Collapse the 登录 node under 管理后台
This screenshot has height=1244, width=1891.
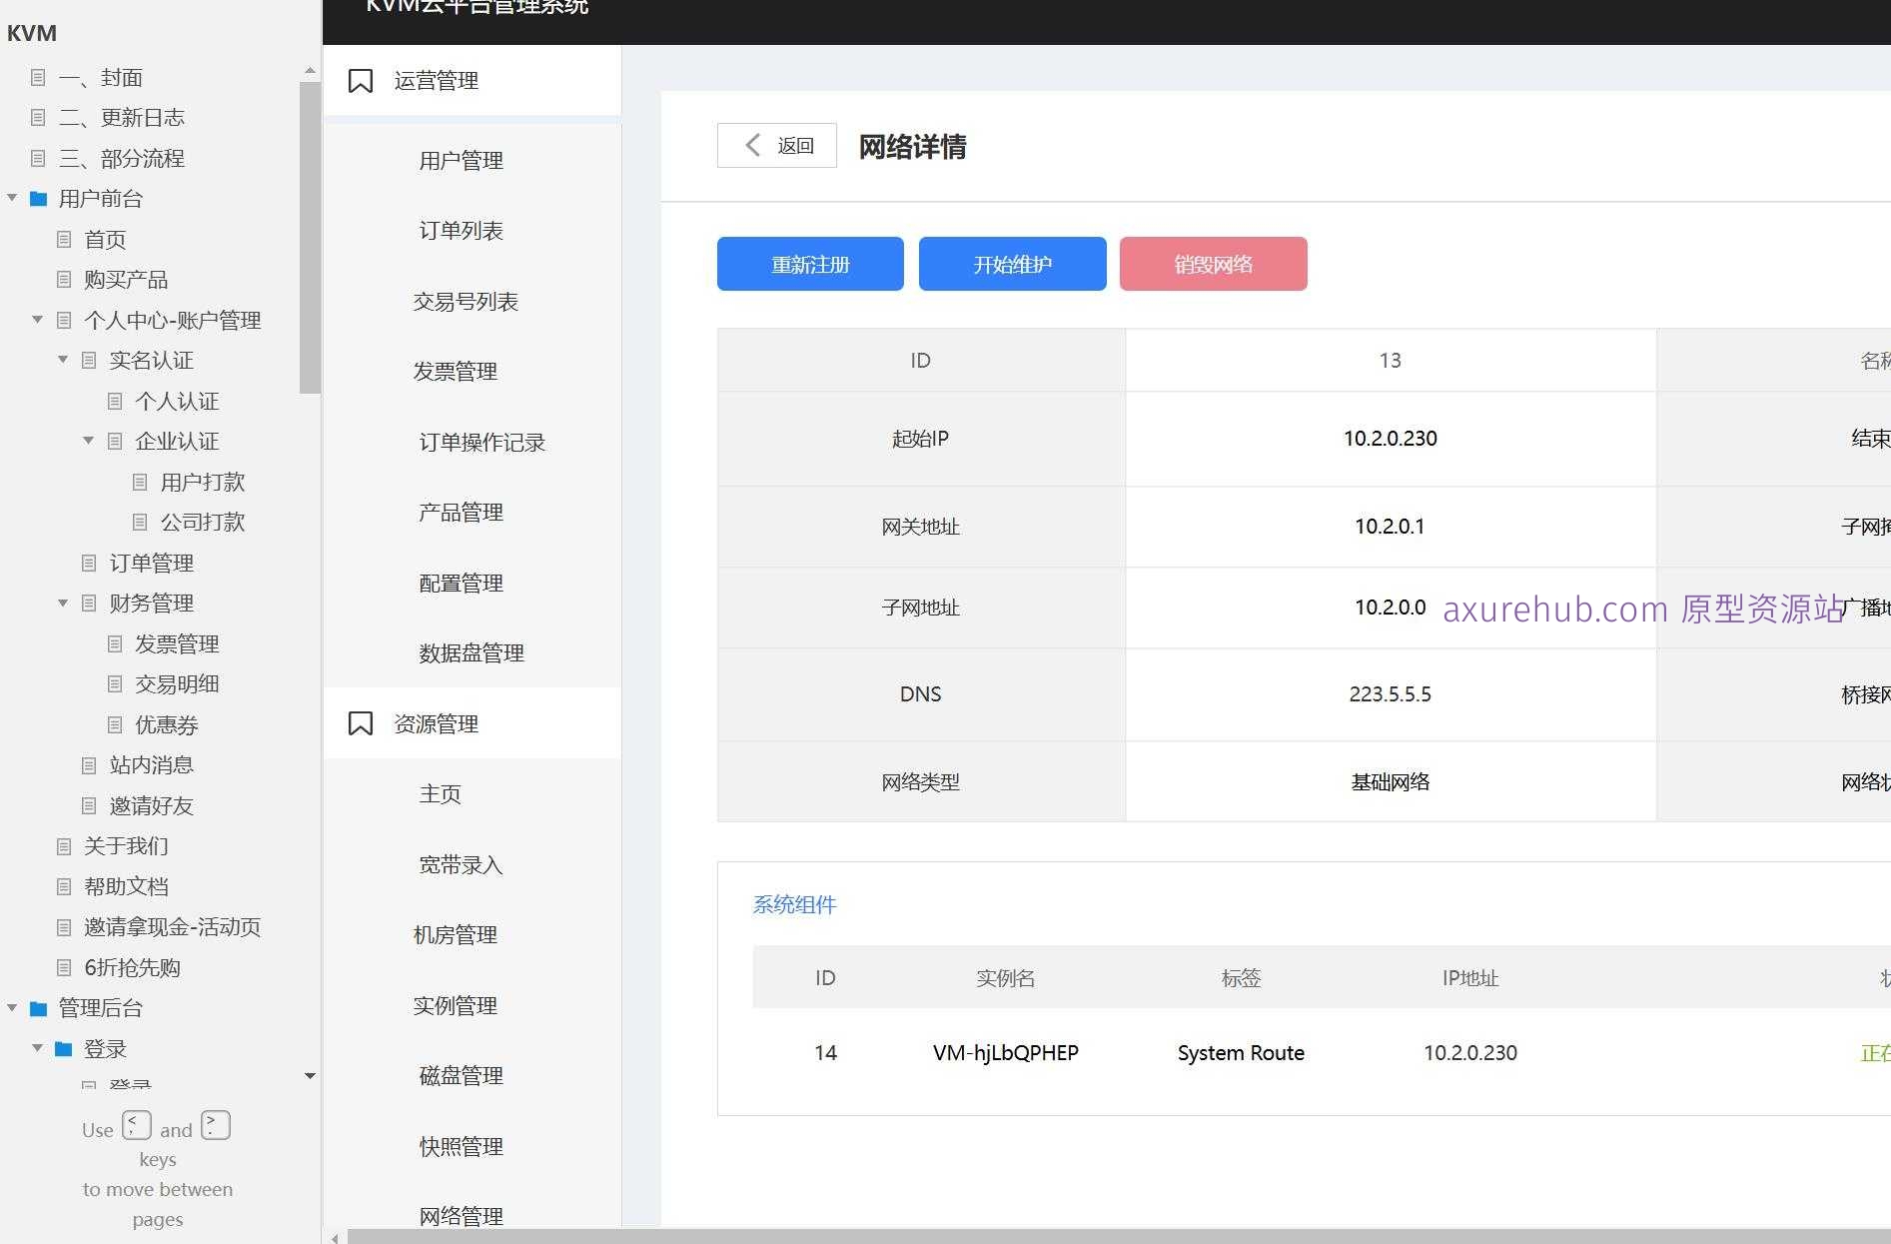38,1048
